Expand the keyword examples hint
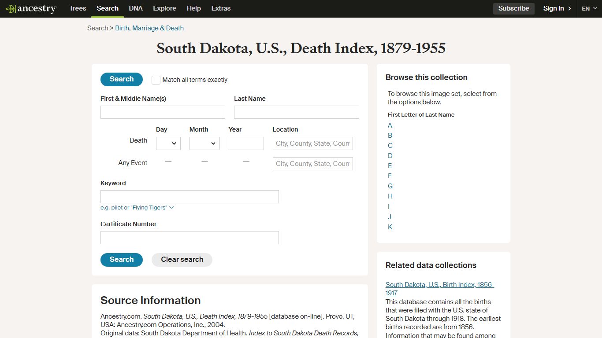Screen dimensions: 602x338 [137, 207]
